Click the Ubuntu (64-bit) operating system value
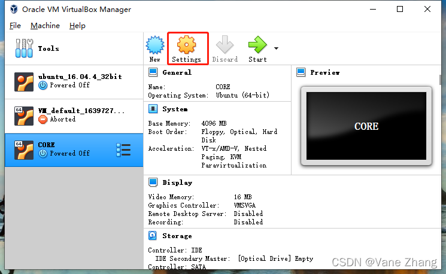 242,95
